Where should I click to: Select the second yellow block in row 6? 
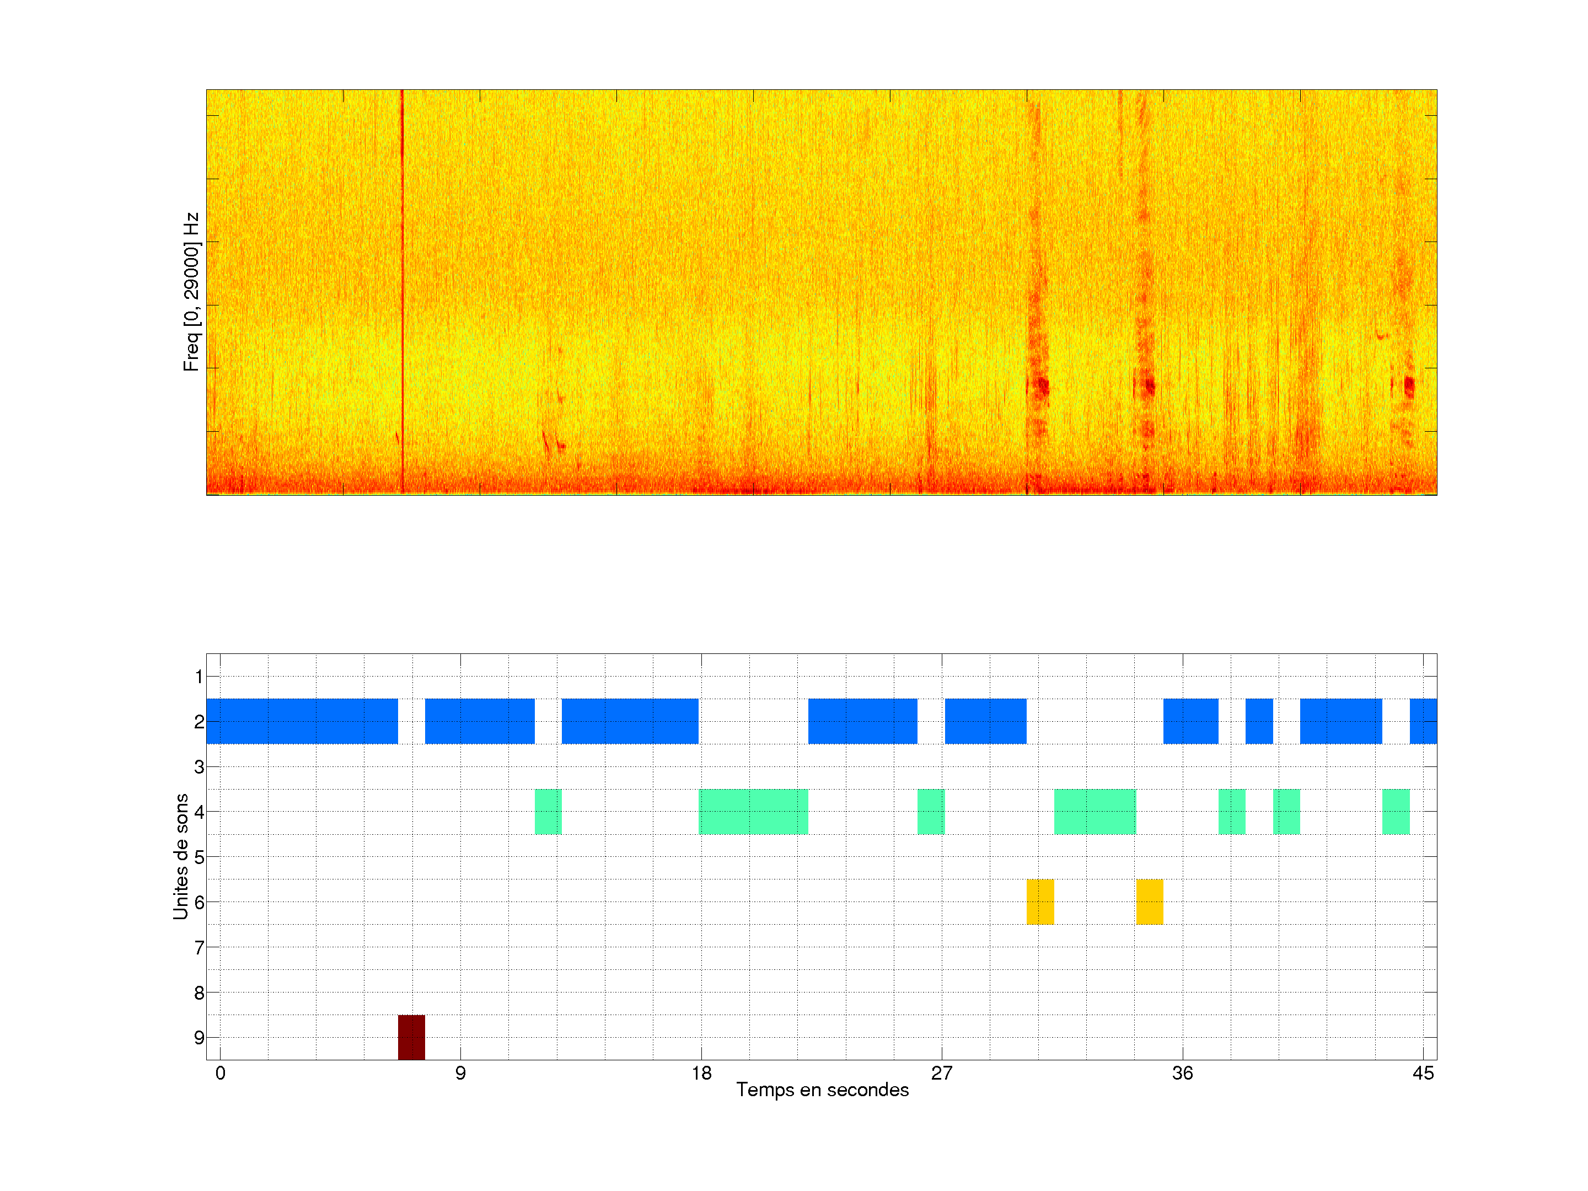tap(1149, 902)
